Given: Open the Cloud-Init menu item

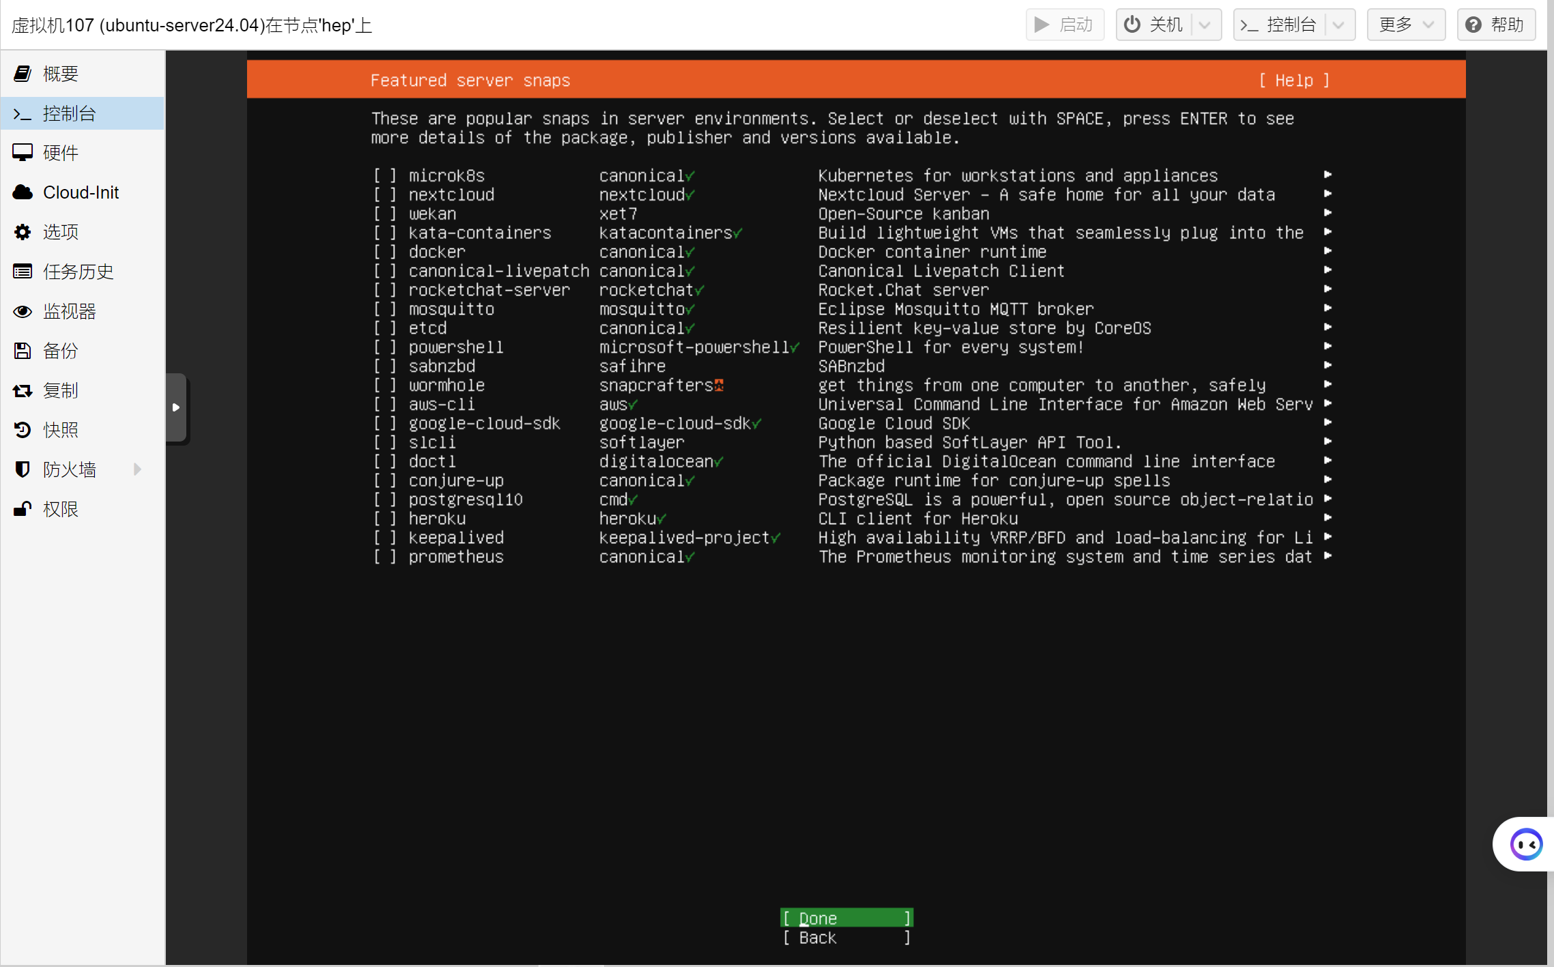Looking at the screenshot, I should point(83,192).
